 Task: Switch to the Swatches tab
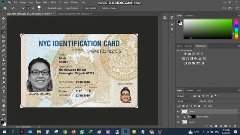(189, 16)
